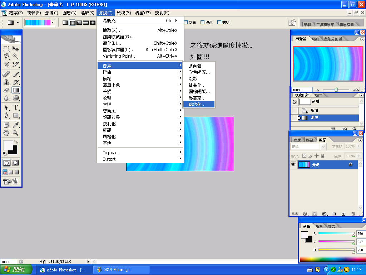
Task: Swap foreground and background colors
Action: (16, 142)
